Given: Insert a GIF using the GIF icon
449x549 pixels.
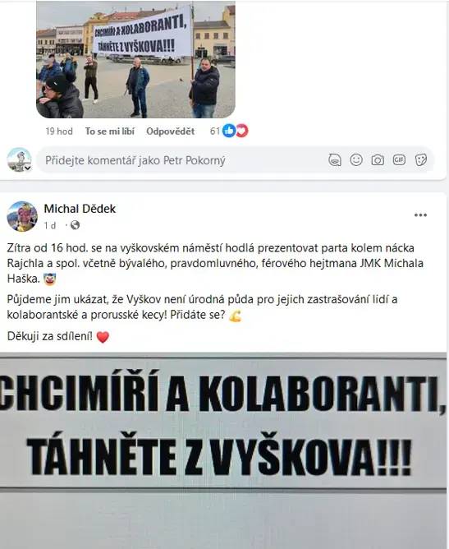Looking at the screenshot, I should pos(399,160).
